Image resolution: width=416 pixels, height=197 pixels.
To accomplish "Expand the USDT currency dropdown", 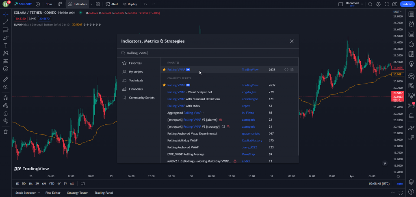I will 398,12.
